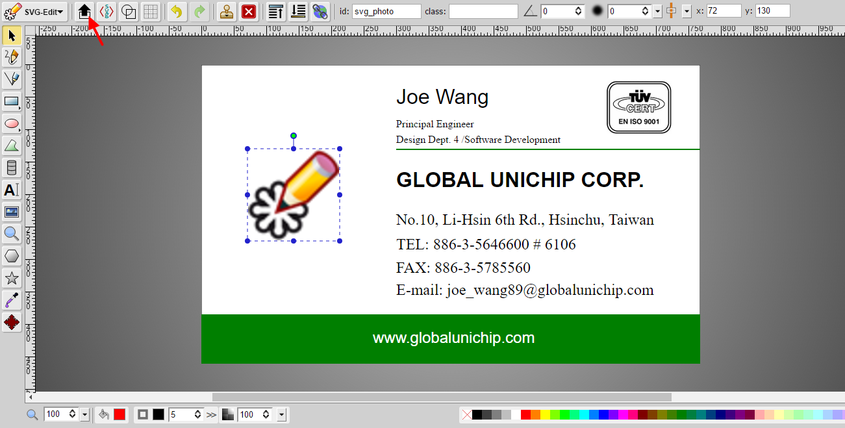
Task: Click the empty class input field
Action: [x=483, y=11]
